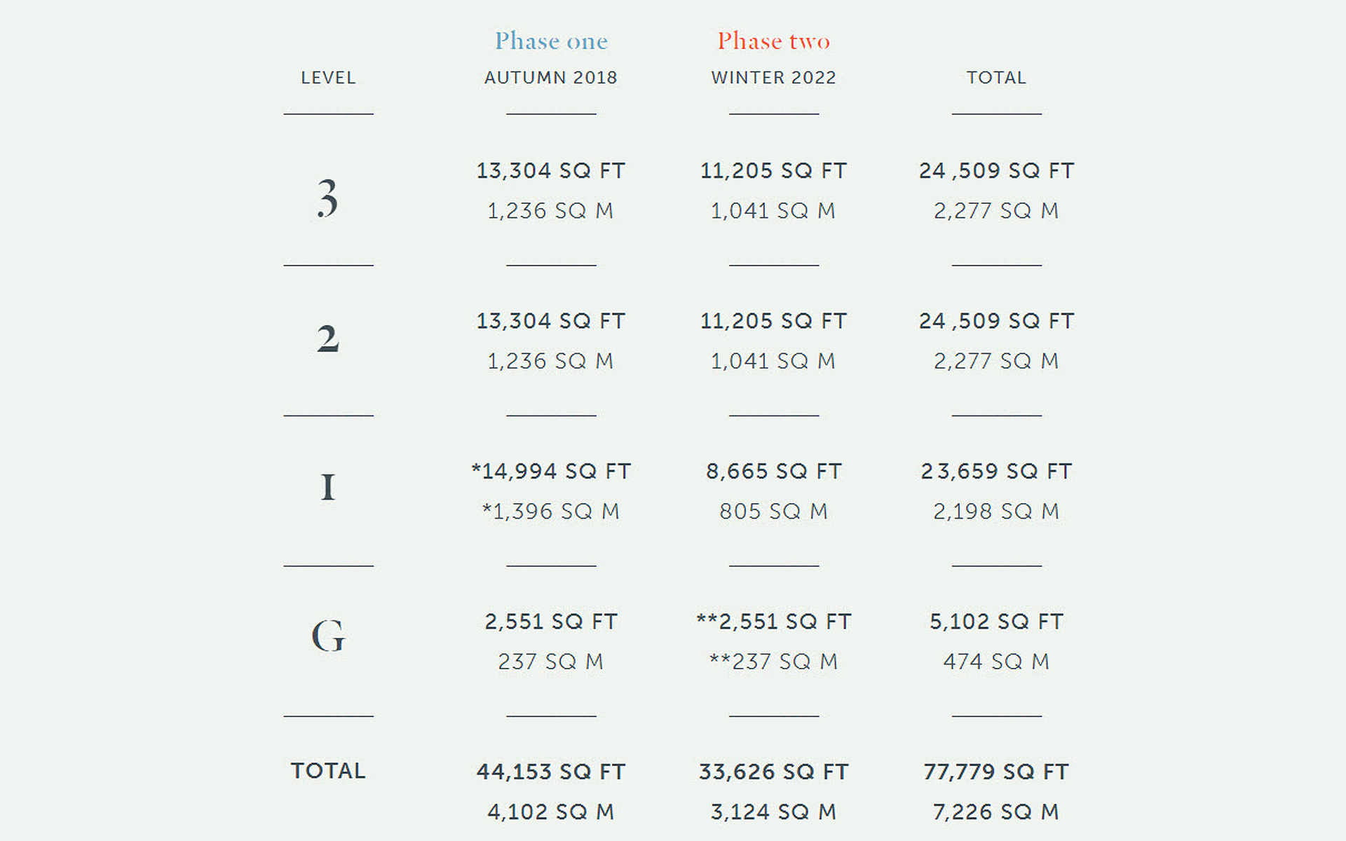
Task: Click the "LEVEL" column header
Action: point(328,78)
